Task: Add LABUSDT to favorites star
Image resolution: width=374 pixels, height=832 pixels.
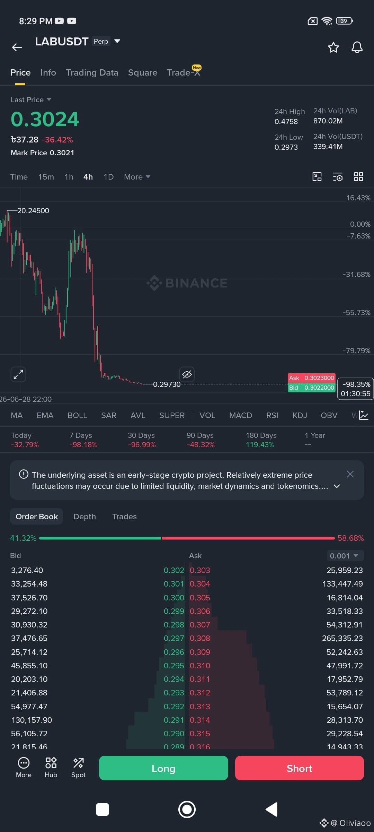Action: [333, 47]
